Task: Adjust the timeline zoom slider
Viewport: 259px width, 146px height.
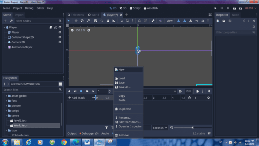Action: (x=193, y=128)
